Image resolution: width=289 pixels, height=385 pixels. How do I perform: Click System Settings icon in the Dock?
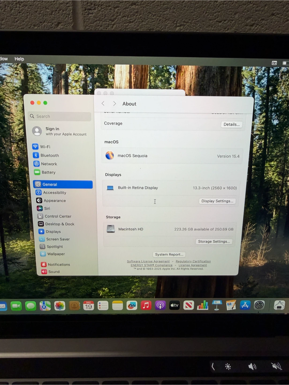click(x=259, y=305)
